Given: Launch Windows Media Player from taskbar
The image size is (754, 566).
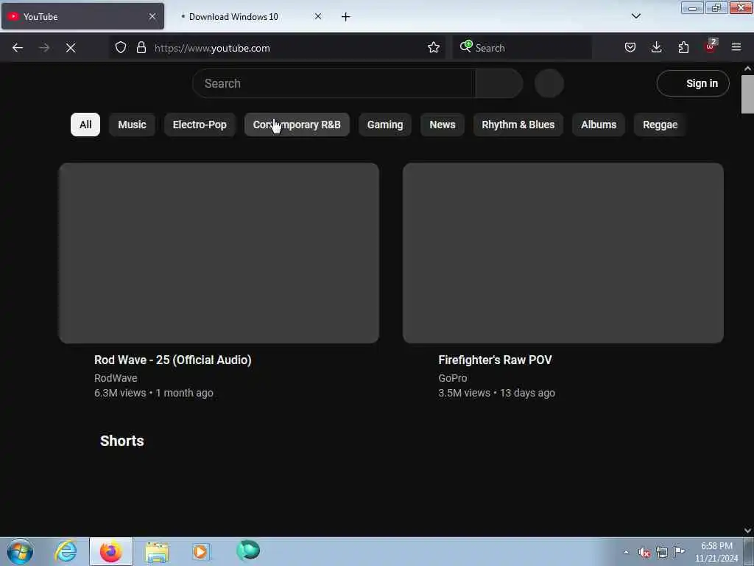Looking at the screenshot, I should point(201,551).
